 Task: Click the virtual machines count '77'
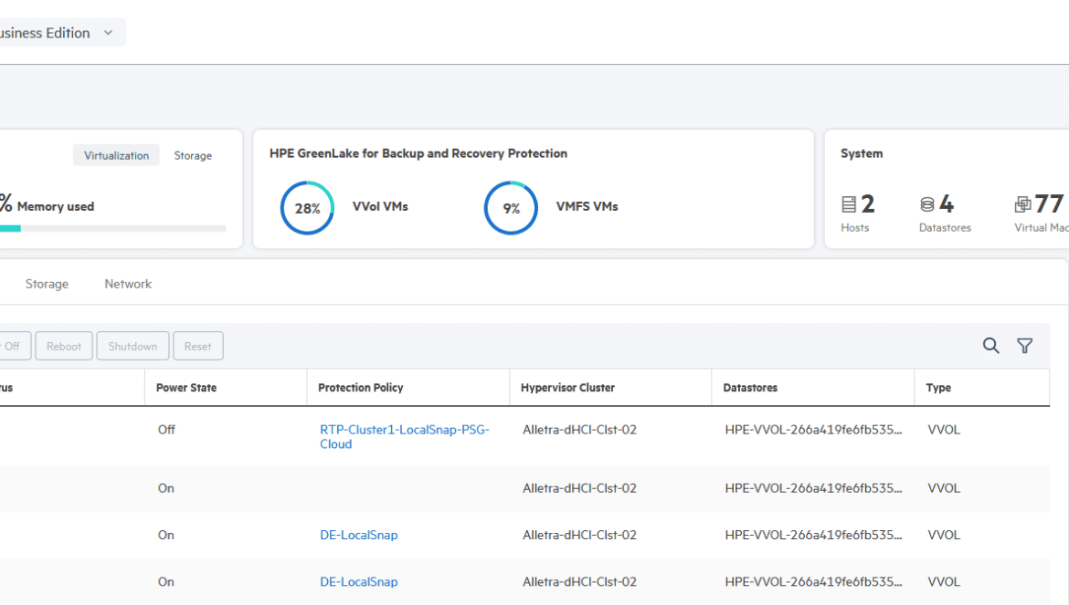1049,203
